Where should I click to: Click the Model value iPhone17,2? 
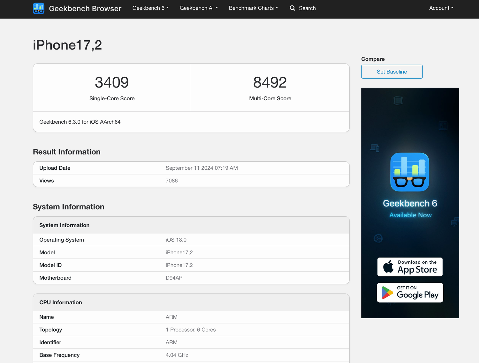point(179,252)
